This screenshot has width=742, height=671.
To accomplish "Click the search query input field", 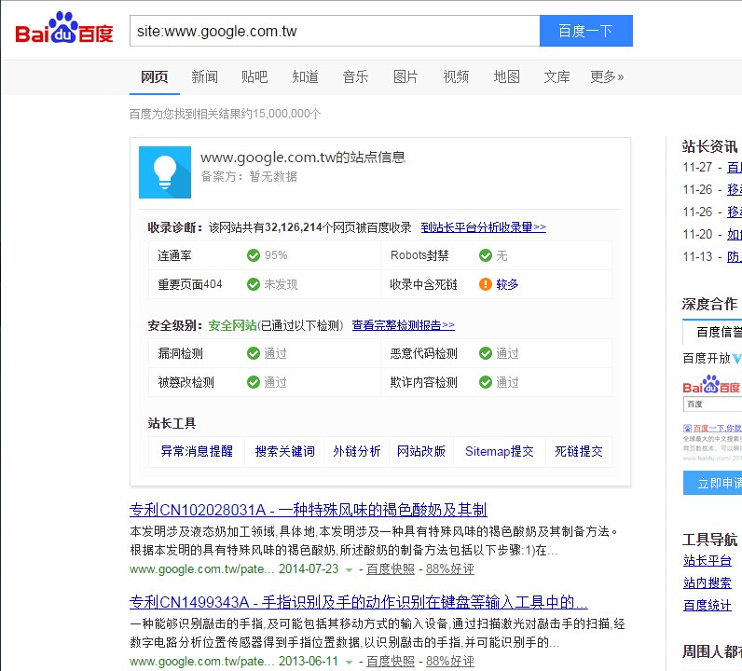I will click(x=334, y=31).
